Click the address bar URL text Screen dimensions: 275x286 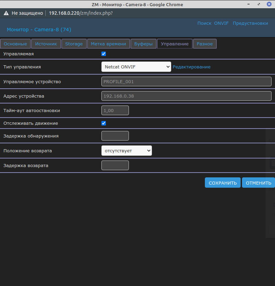pyautogui.click(x=81, y=13)
